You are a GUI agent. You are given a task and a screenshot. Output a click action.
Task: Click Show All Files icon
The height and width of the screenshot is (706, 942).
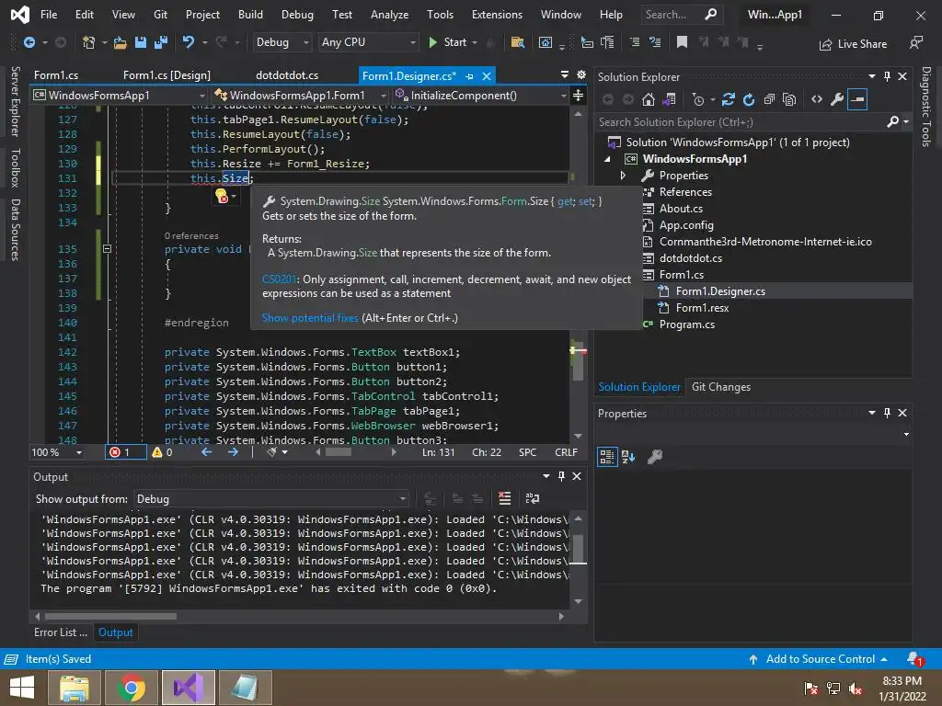[789, 99]
